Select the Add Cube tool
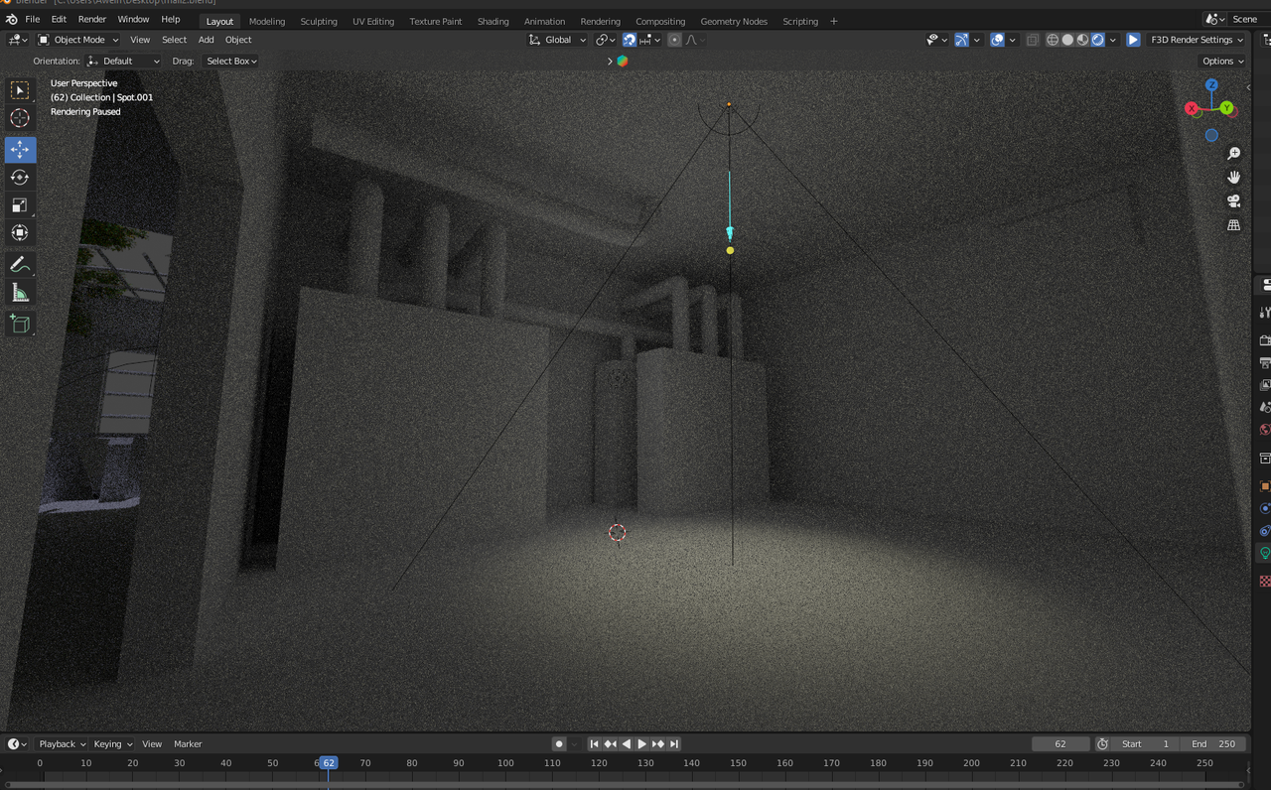Viewport: 1271px width, 790px height. pos(20,324)
